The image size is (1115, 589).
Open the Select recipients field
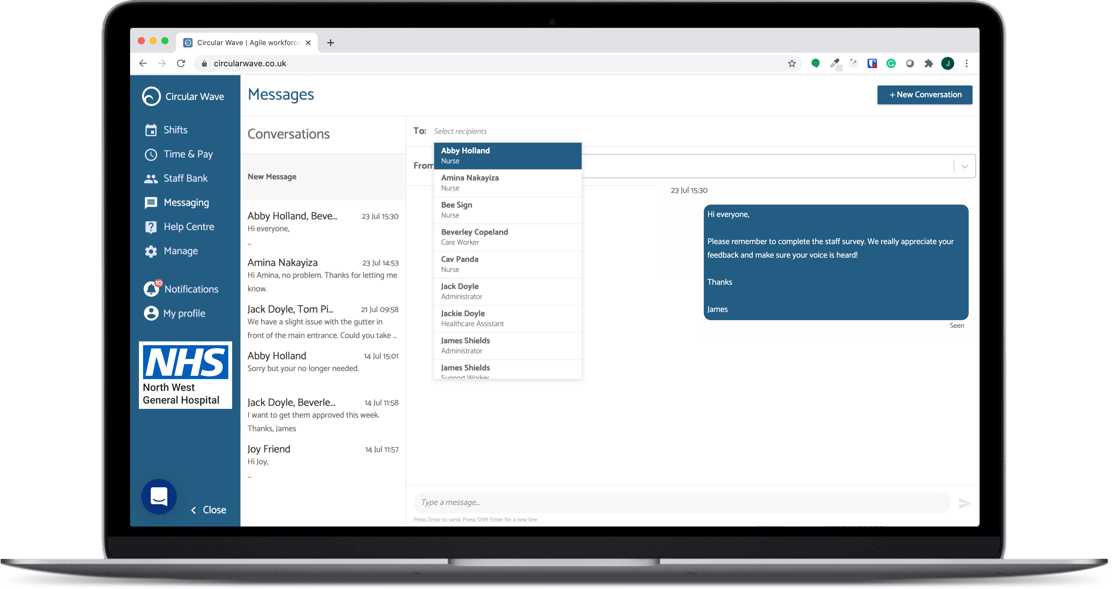[x=460, y=131]
